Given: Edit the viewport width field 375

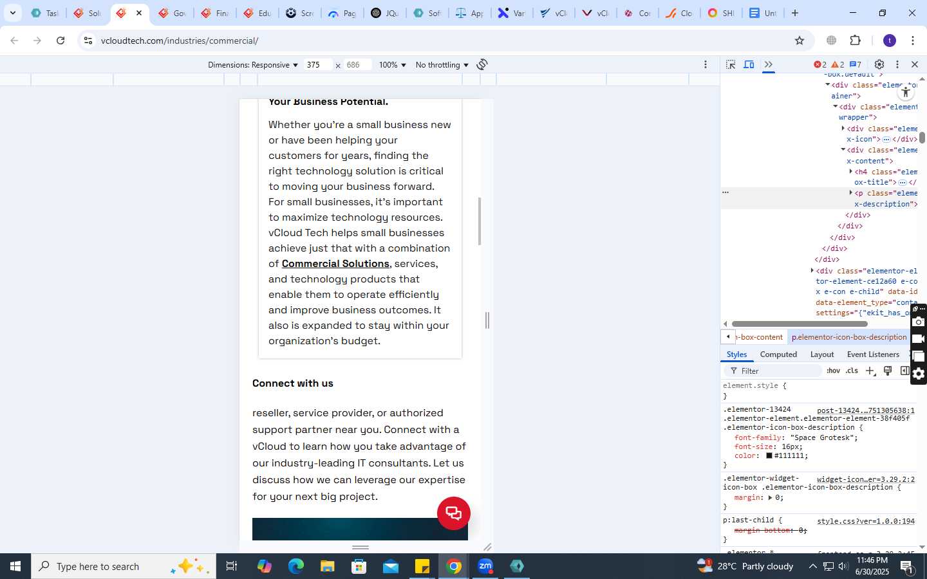Looking at the screenshot, I should click(318, 65).
